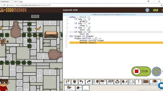Image resolution: width=163 pixels, height=91 pixels.
Task: Insert the say command block
Action: click(x=103, y=82)
